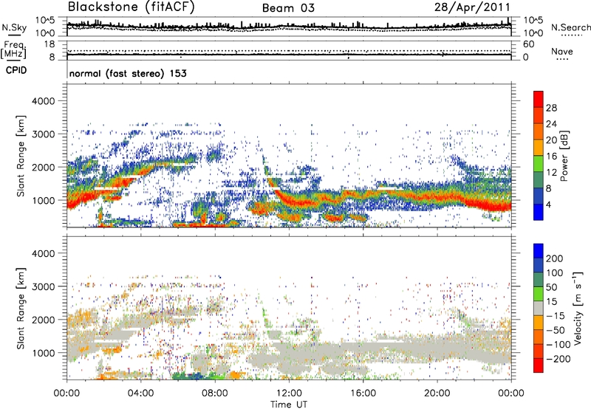Image resolution: width=591 pixels, height=409 pixels.
Task: Click the 'Velocity [m s-1]' colorbar title
Action: (578, 308)
